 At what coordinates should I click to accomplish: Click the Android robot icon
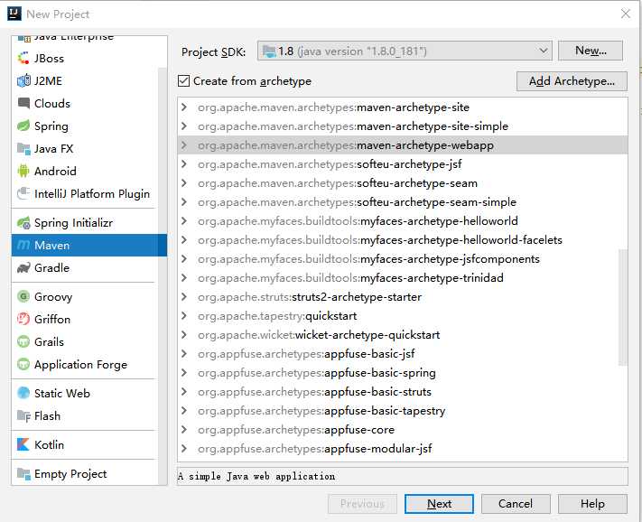23,171
